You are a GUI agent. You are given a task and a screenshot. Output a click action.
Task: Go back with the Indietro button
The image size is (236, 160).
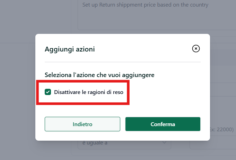tap(82, 124)
